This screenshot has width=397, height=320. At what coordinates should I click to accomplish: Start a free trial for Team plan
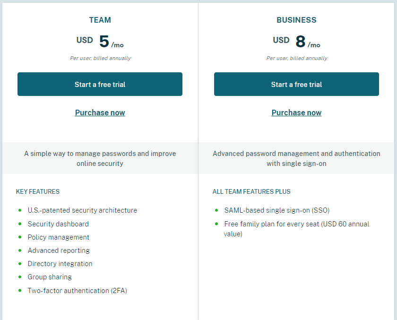point(100,84)
